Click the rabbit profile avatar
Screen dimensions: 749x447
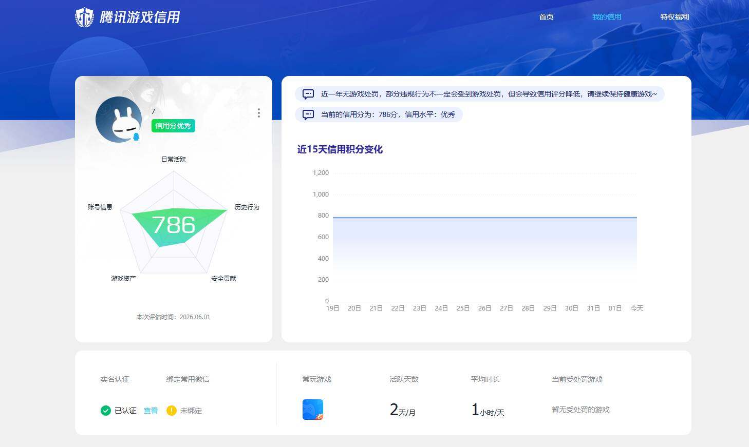pos(119,120)
